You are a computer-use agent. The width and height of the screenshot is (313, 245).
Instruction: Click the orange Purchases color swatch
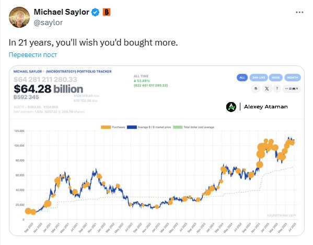[x=106, y=127]
